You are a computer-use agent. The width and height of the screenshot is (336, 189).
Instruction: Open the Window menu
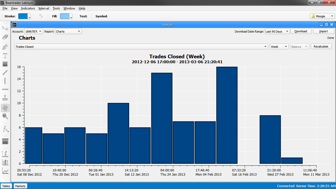(69, 8)
